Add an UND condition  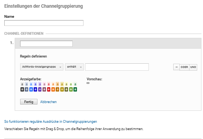point(193,67)
